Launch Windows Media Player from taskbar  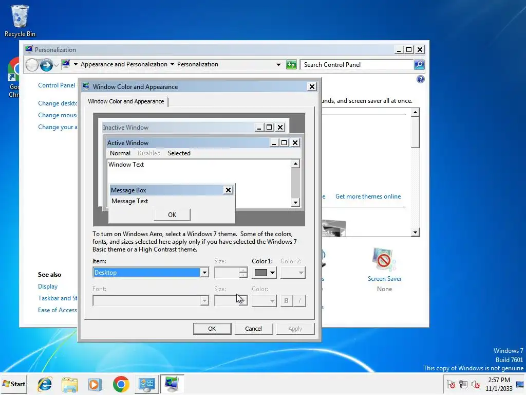click(95, 384)
